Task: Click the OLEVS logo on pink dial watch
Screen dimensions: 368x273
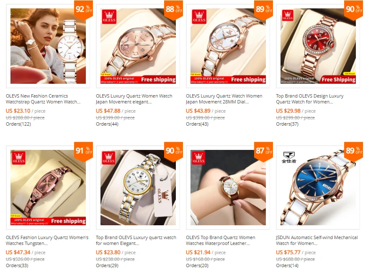Action: pos(109,17)
